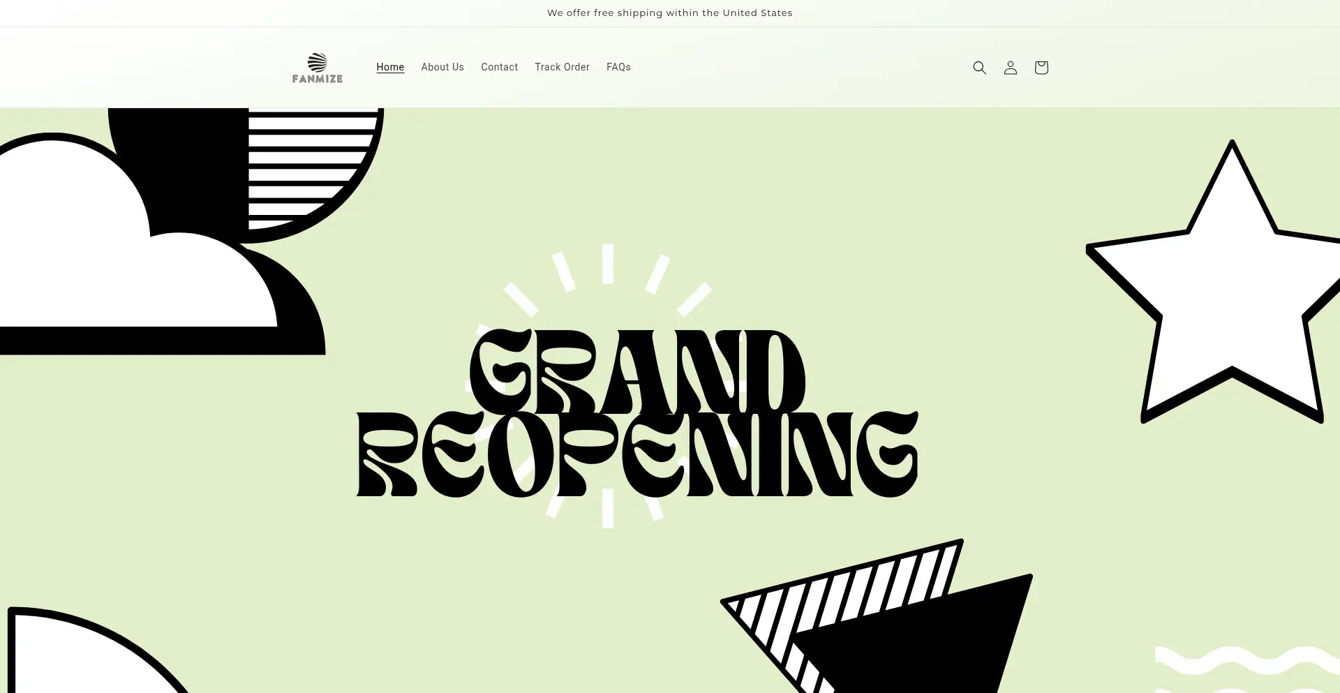Go to the Home menu item

pyautogui.click(x=390, y=67)
